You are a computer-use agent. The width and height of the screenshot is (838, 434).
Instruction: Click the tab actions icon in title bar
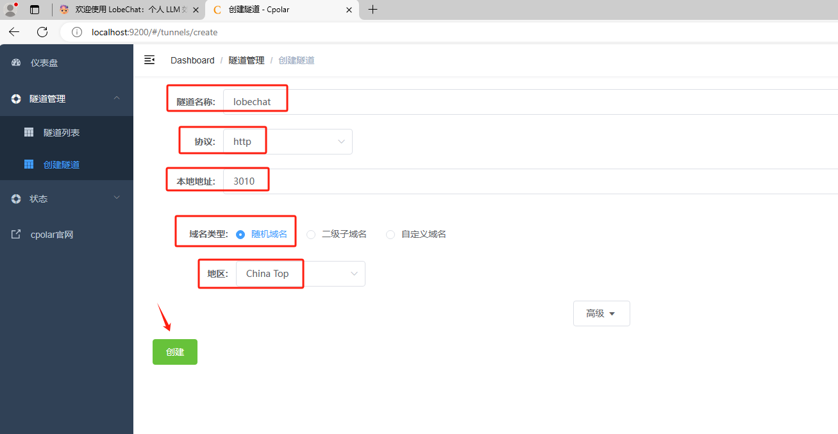pos(35,10)
